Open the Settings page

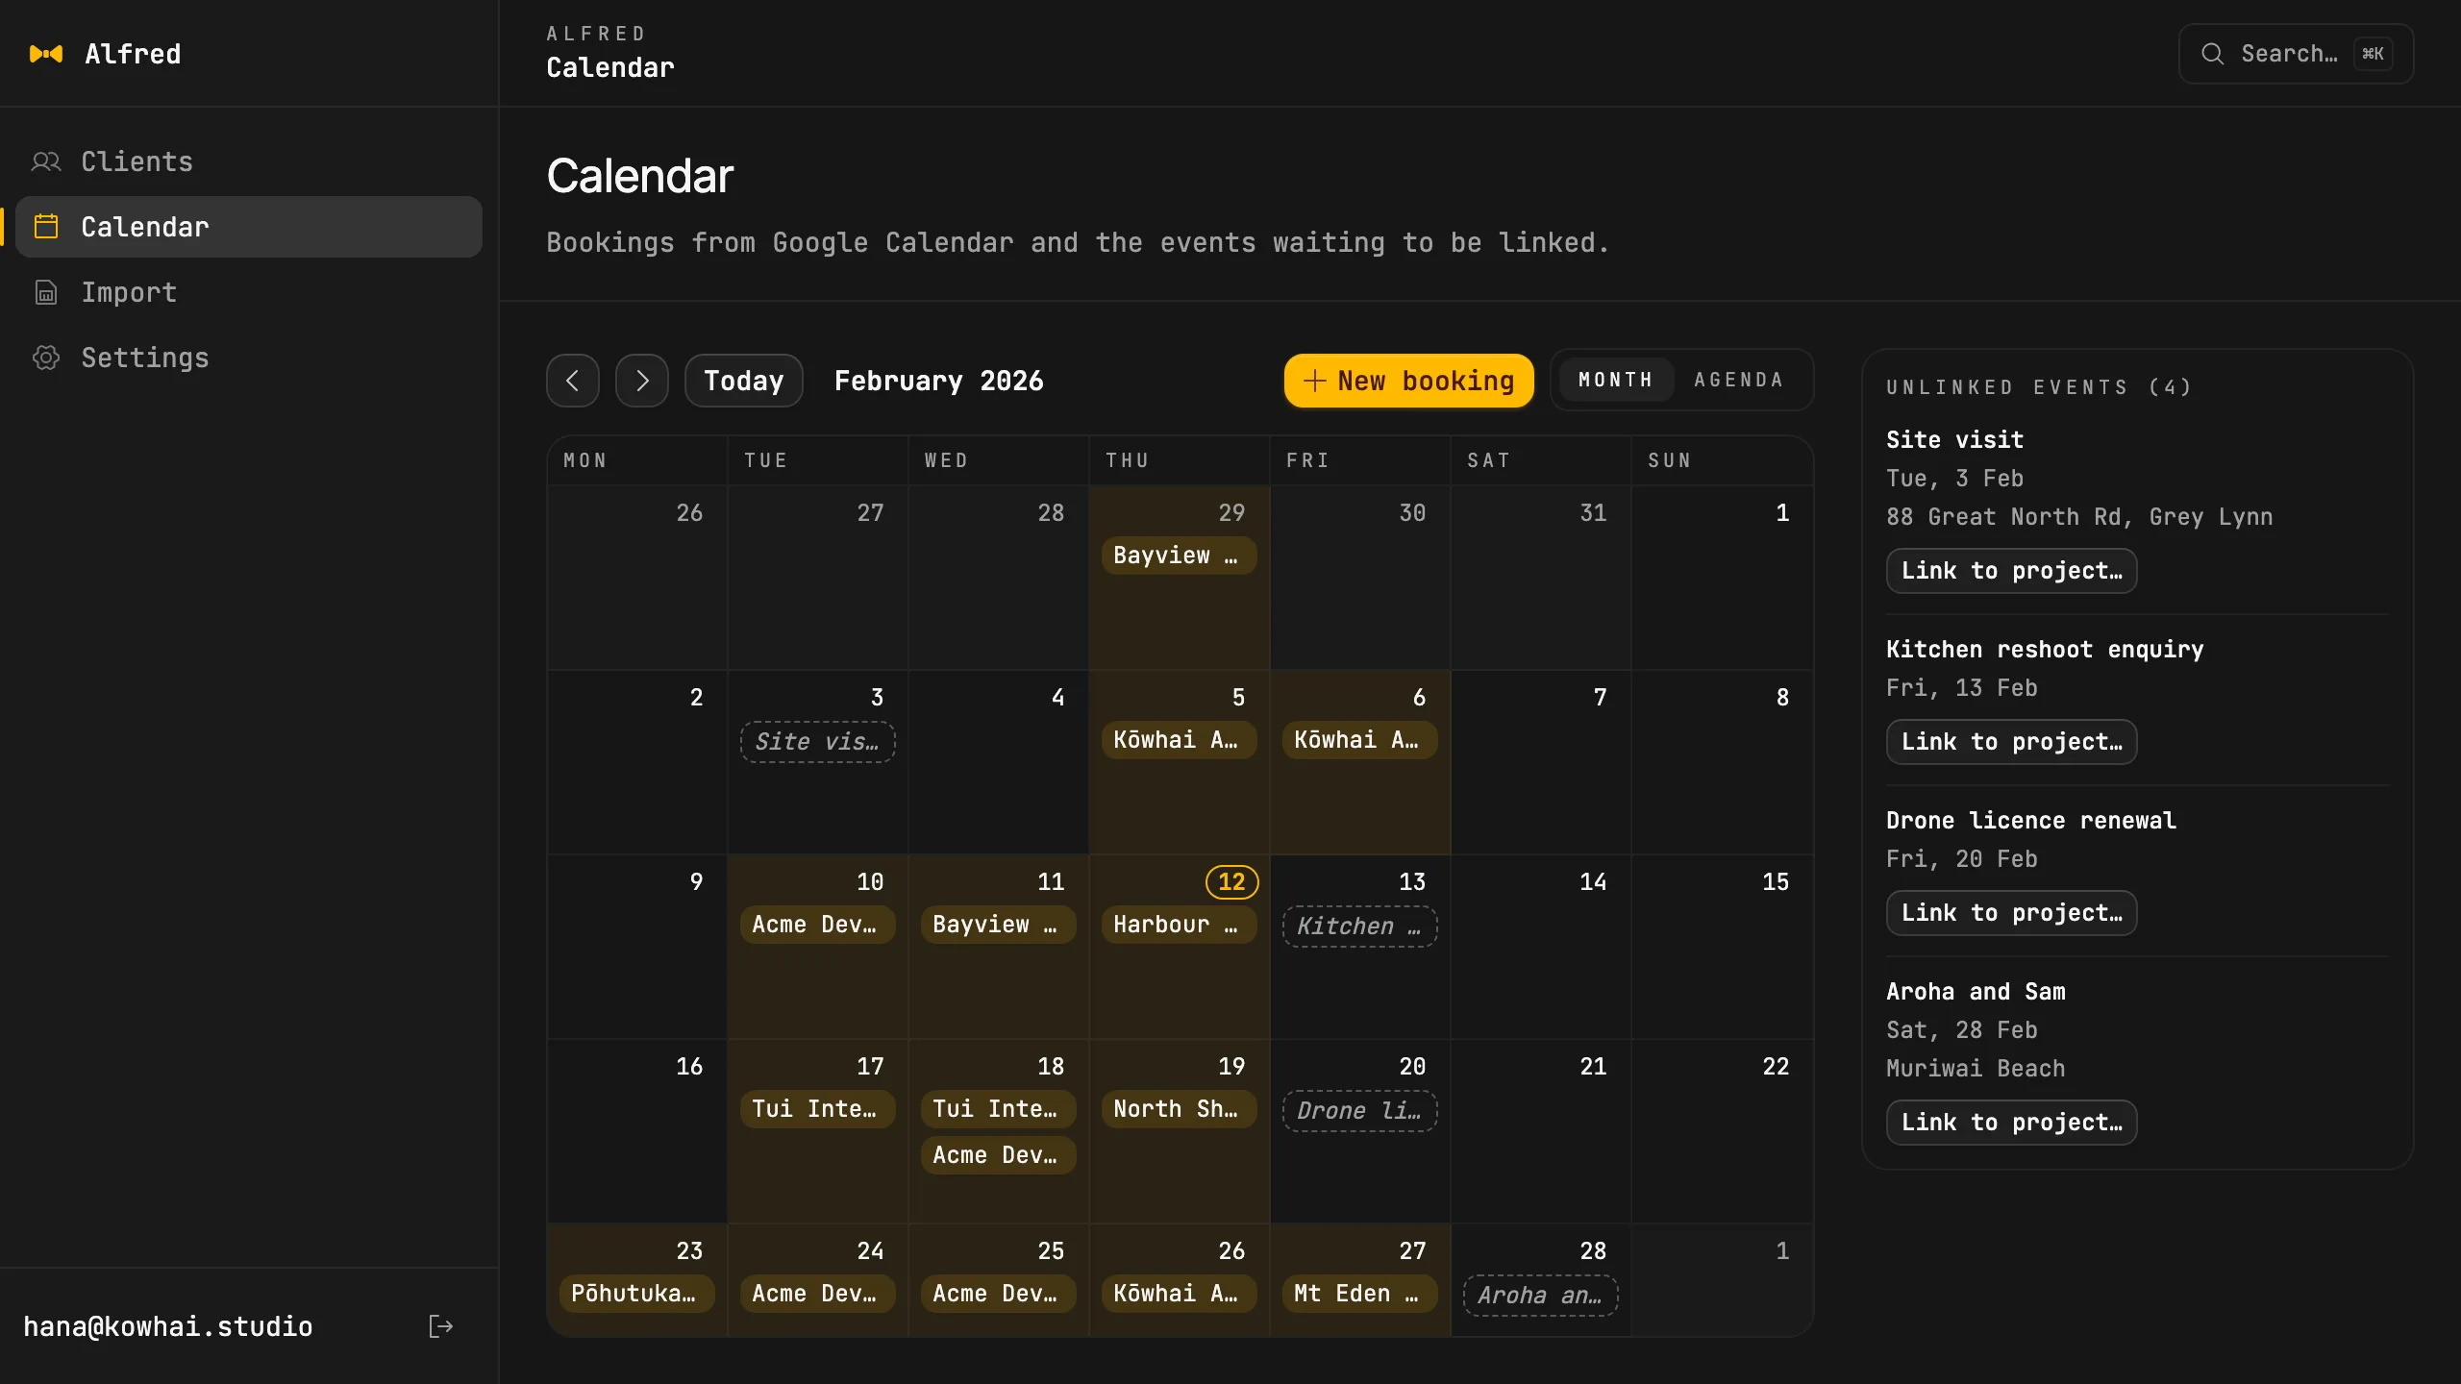(x=249, y=358)
